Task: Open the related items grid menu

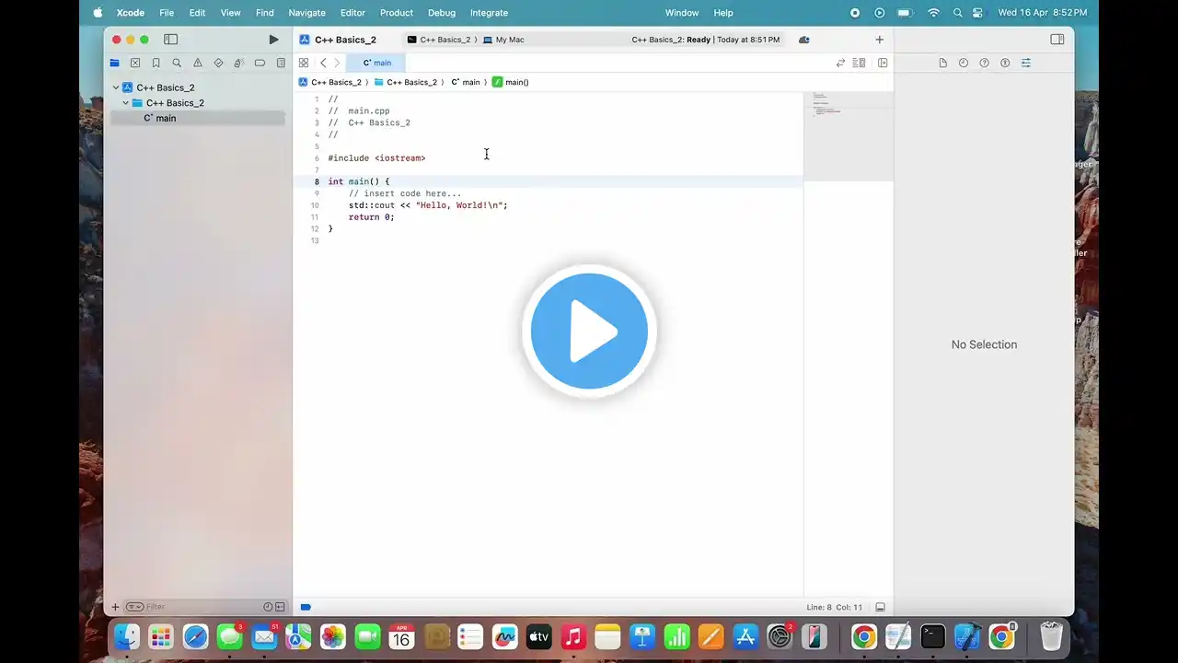Action: point(304,63)
